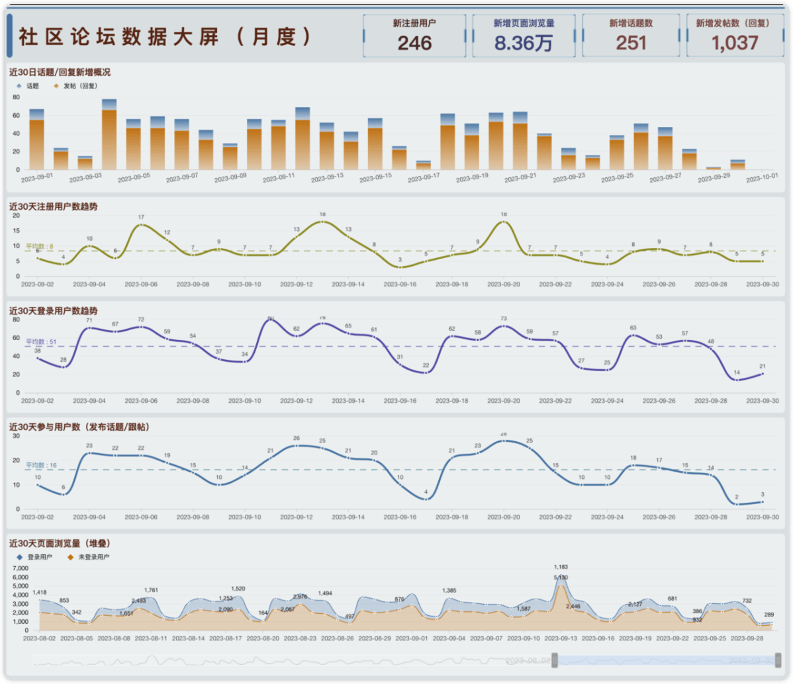Click the selected range of zoom slider
This screenshot has height=684, width=793.
click(x=666, y=660)
